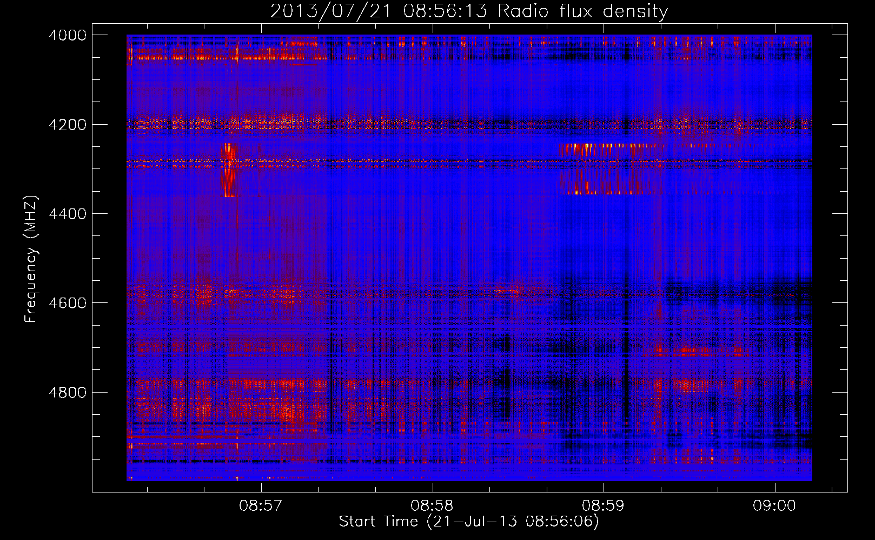Select the 4800 frequency tick label
This screenshot has width=875, height=540.
point(68,393)
